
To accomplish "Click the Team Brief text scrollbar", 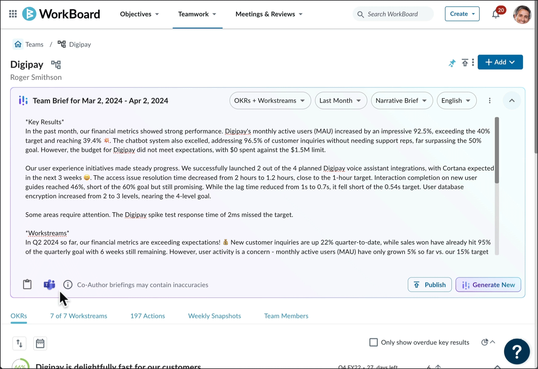I will 497,150.
